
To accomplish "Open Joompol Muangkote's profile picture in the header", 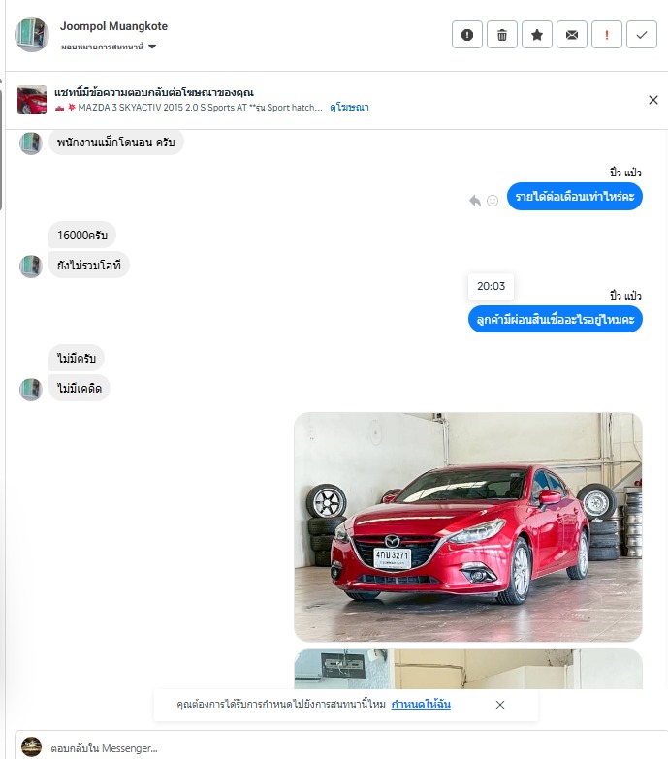I will (x=32, y=35).
